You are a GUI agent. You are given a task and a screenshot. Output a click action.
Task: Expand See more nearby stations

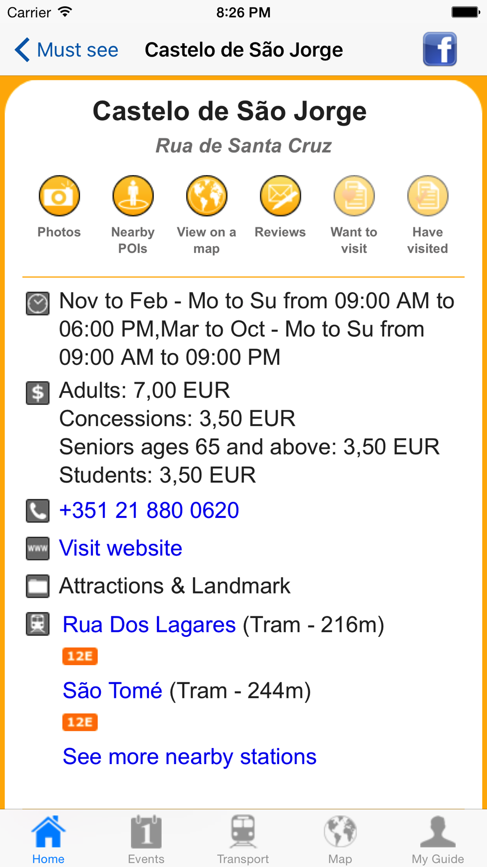(x=189, y=757)
